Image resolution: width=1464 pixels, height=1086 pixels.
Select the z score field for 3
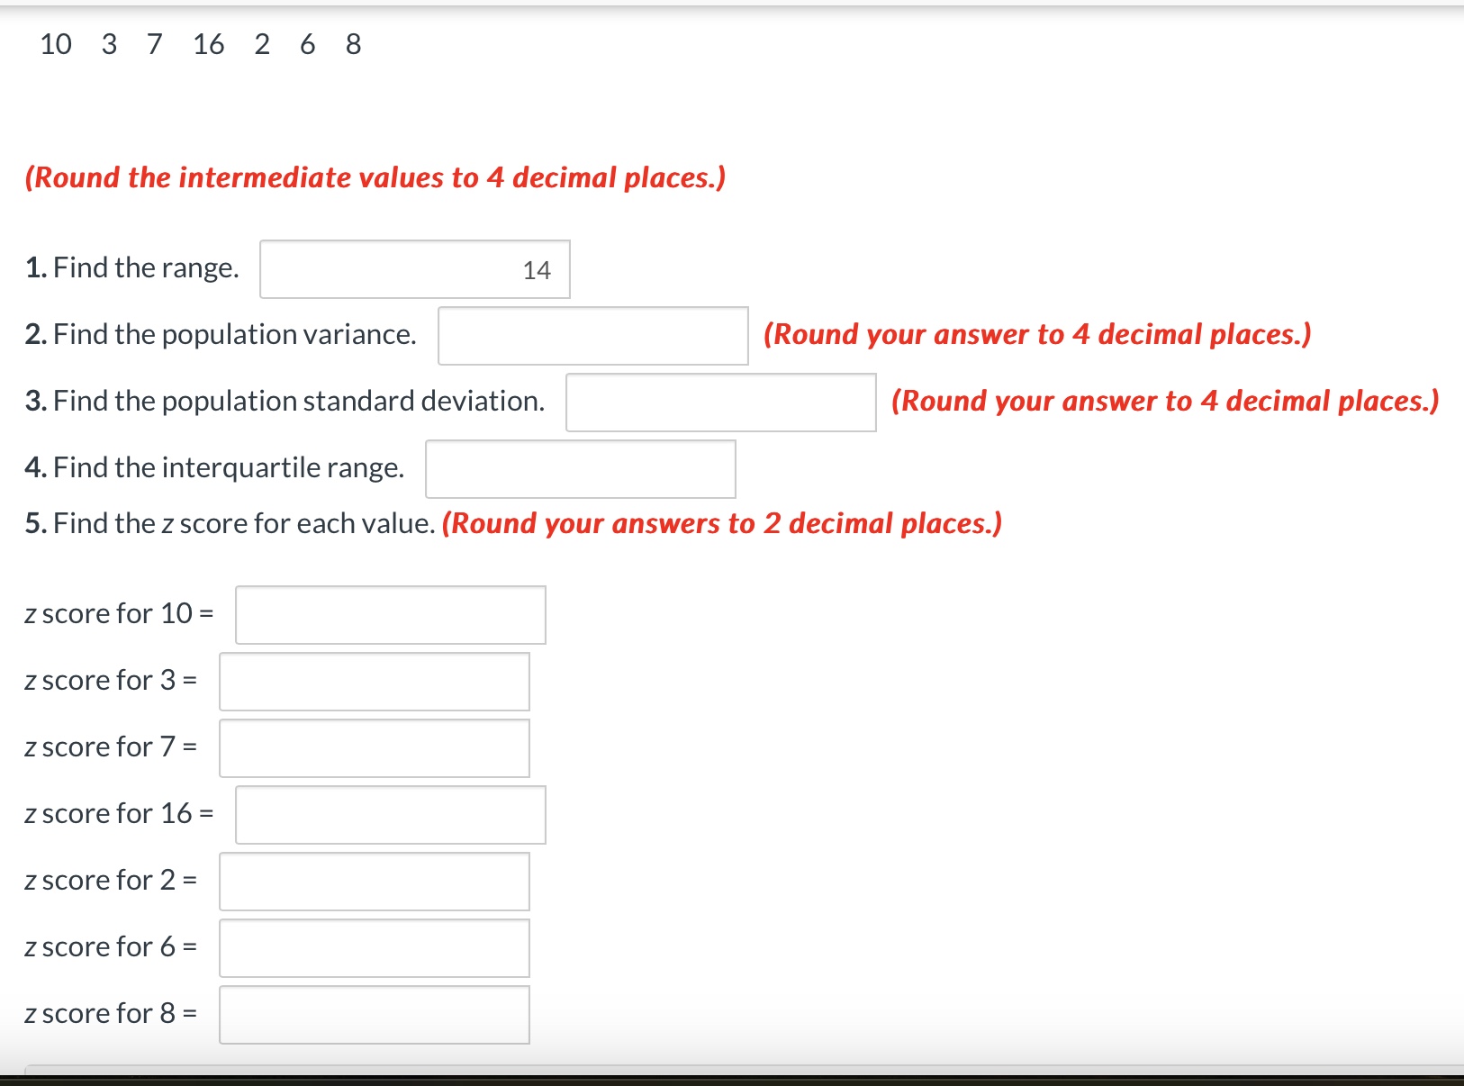pos(373,682)
